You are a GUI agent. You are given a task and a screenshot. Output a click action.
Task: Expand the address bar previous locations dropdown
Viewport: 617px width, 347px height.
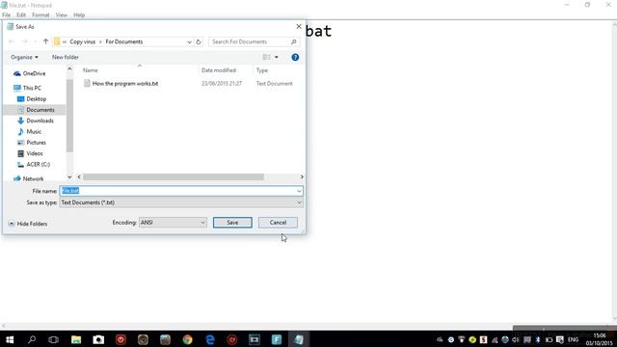pos(189,41)
